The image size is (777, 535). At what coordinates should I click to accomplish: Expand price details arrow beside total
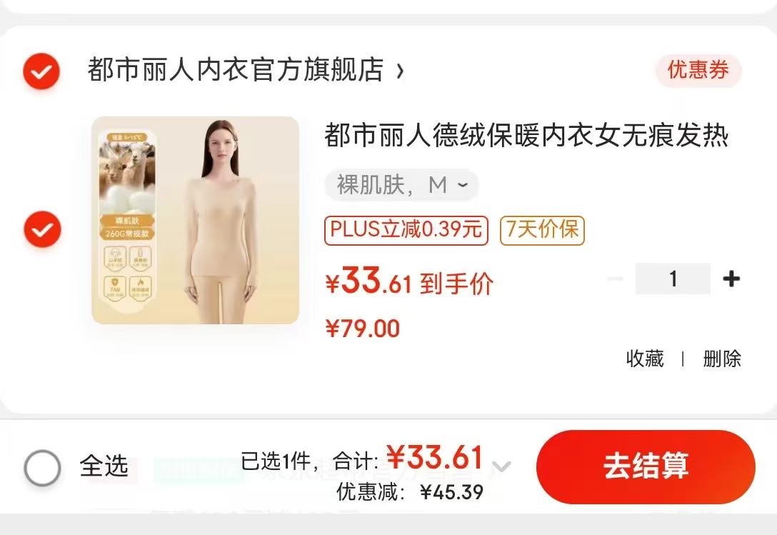point(501,466)
